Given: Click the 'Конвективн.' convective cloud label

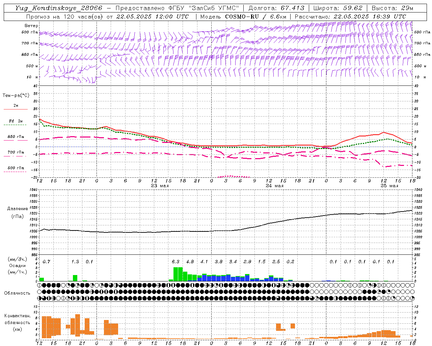Looking at the screenshot, I should pos(17,316).
